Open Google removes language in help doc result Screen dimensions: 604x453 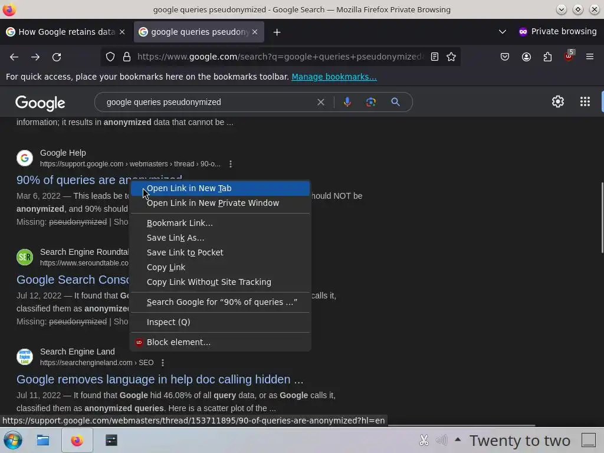(x=160, y=379)
